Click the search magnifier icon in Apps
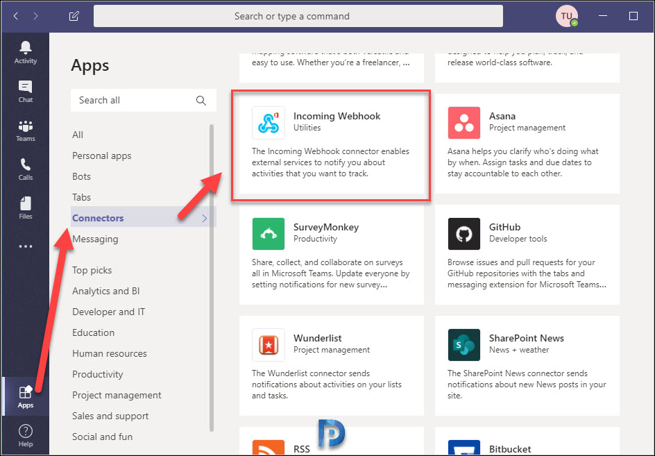This screenshot has height=456, width=655. (x=201, y=101)
